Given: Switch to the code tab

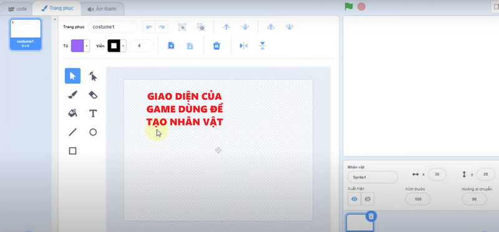Looking at the screenshot, I should click(x=17, y=9).
